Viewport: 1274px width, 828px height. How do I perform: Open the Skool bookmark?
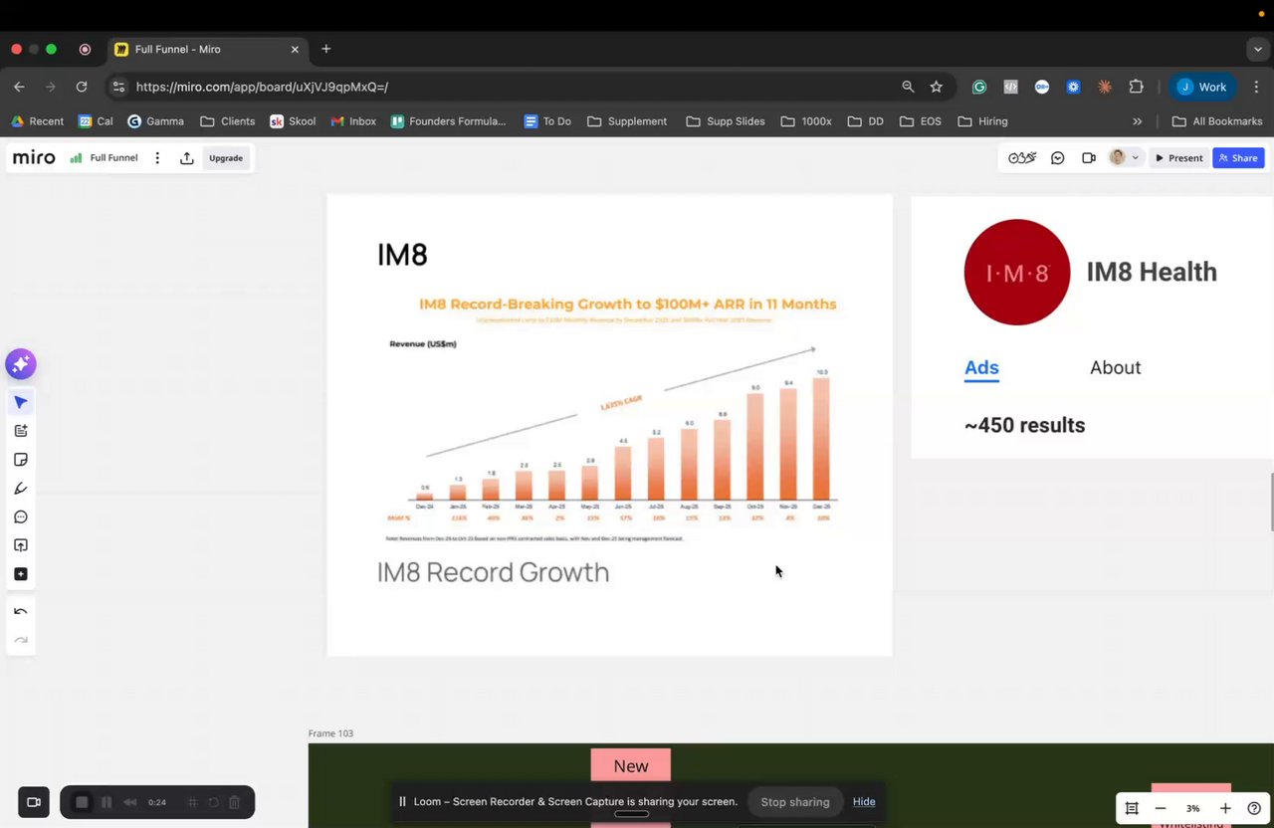point(293,121)
